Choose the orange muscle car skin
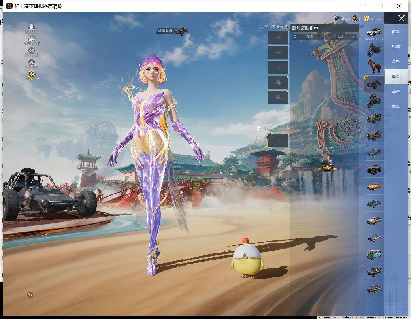Viewport: 411px width, 319px height. (373, 186)
